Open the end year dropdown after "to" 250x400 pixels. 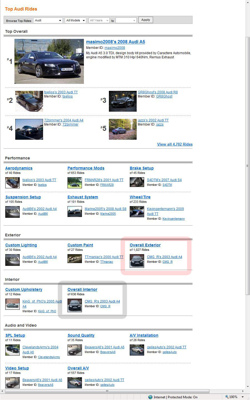pyautogui.click(x=126, y=20)
